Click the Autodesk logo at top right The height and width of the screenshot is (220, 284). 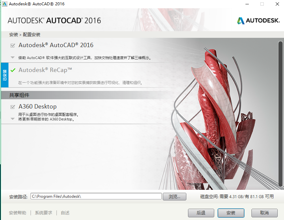coord(258,21)
